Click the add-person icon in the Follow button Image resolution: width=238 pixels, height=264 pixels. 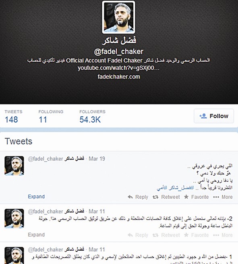click(x=203, y=116)
